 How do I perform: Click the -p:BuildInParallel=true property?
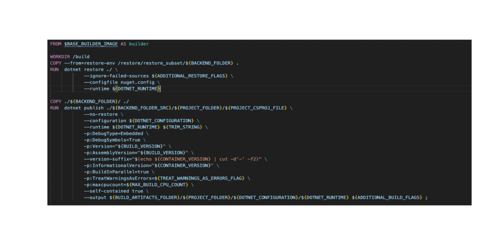click(116, 172)
